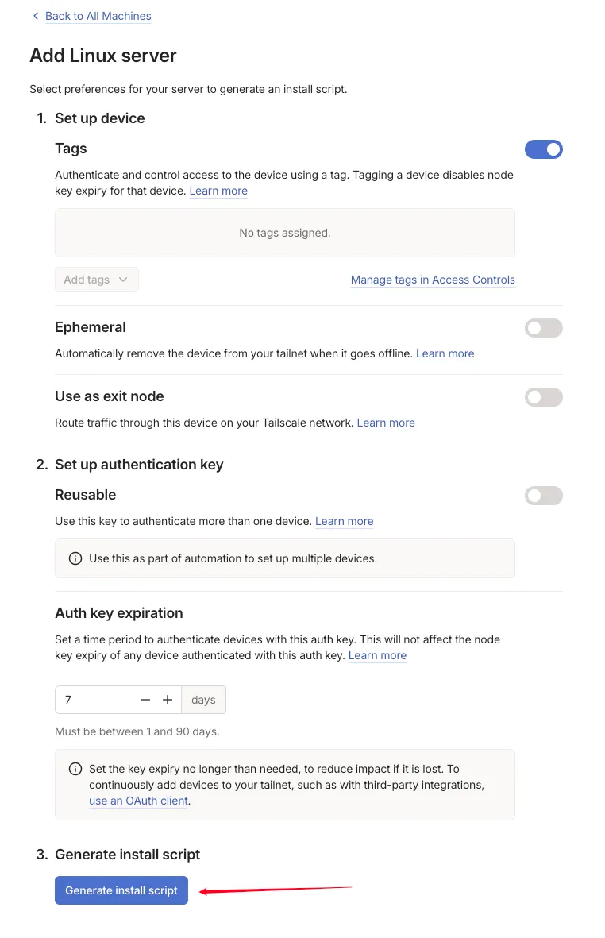Enable the Reusable key toggle
This screenshot has width=605, height=938.
(544, 496)
